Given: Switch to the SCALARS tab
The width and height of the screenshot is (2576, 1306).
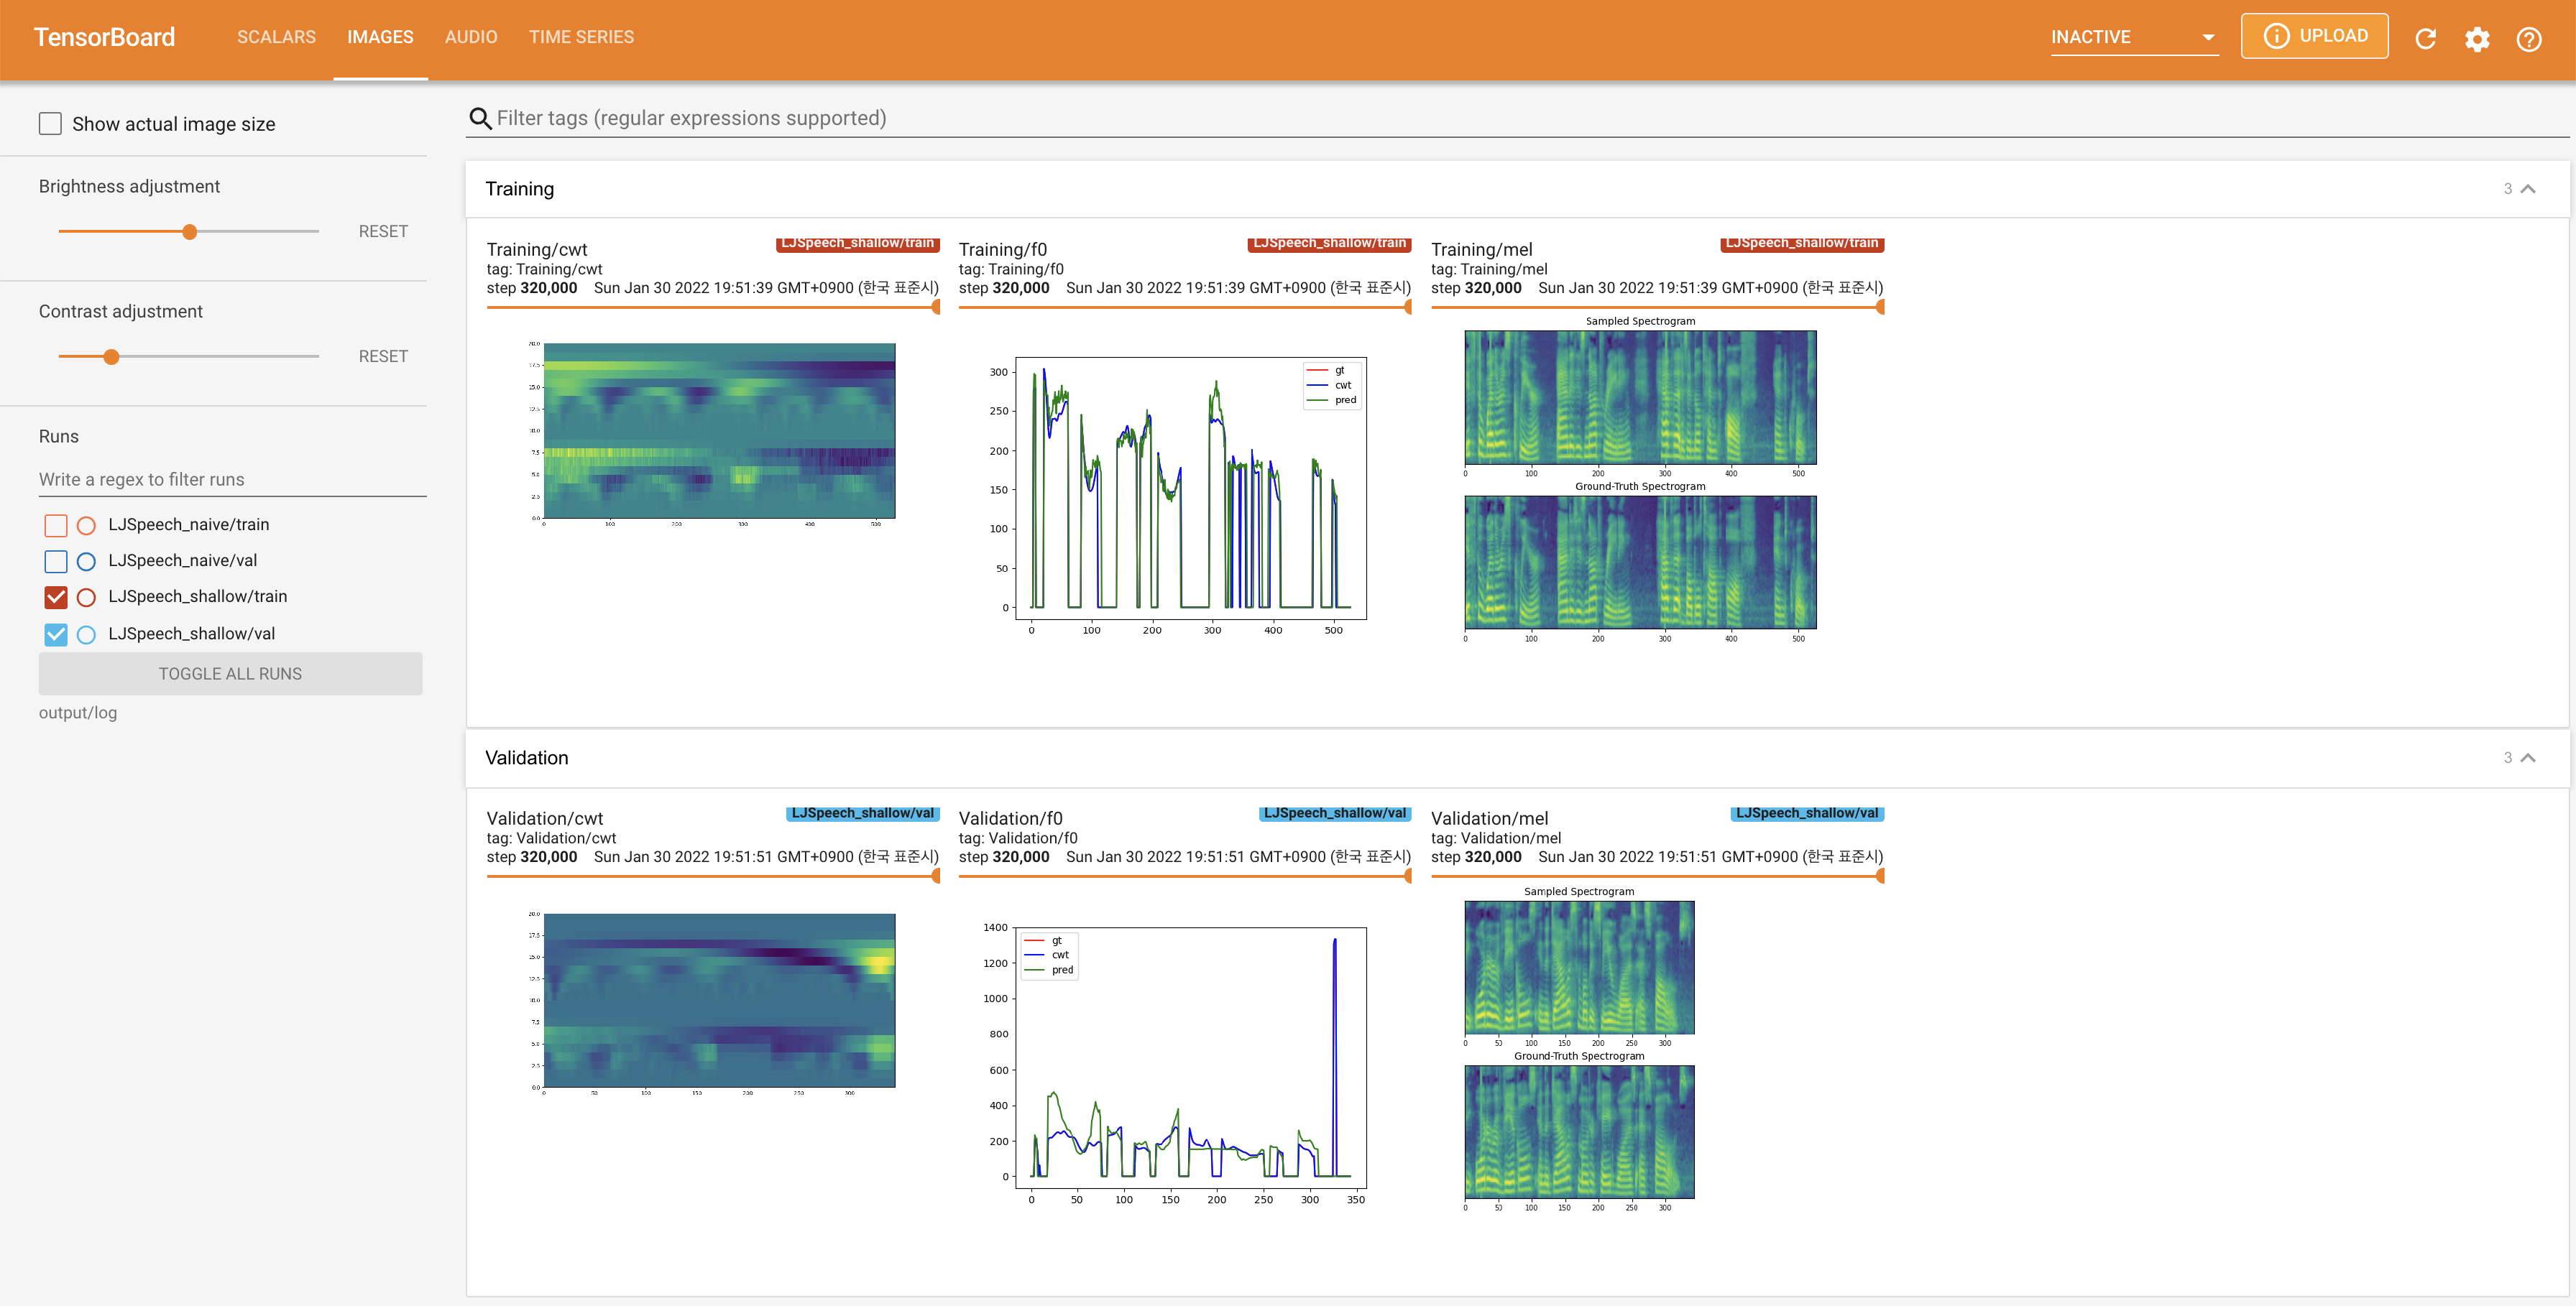Looking at the screenshot, I should 276,37.
